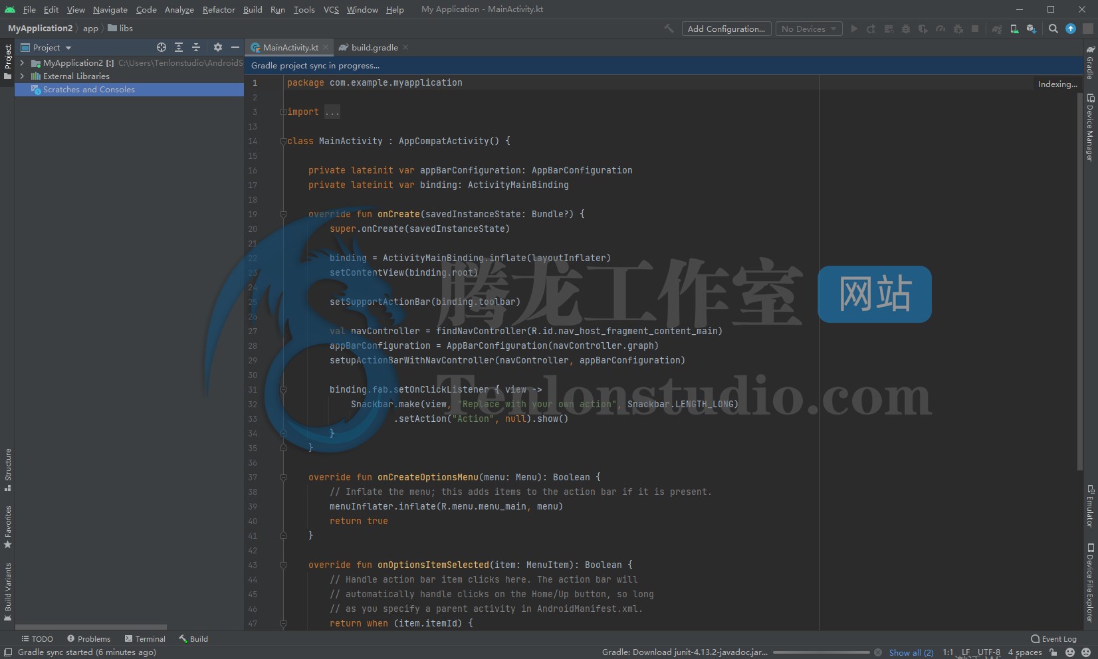Viewport: 1098px width, 659px height.
Task: Open the Gradle tool window
Action: point(1090,62)
